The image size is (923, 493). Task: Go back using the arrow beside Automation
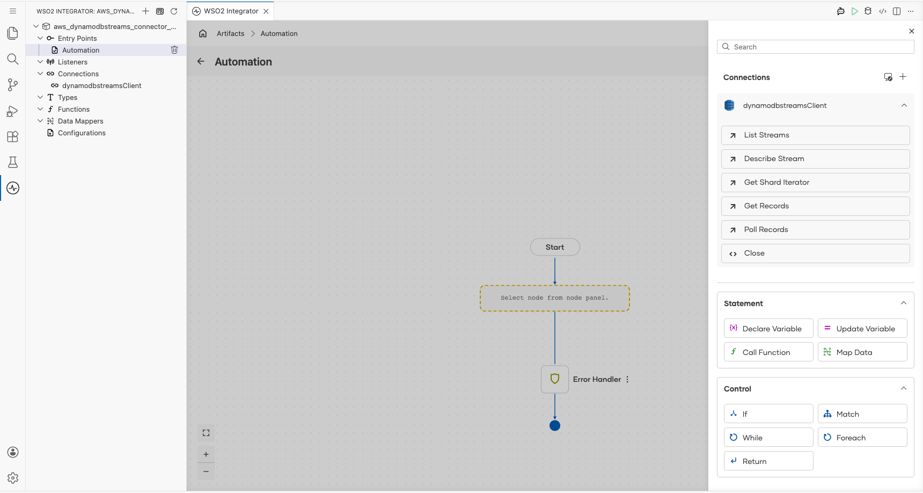coord(201,61)
